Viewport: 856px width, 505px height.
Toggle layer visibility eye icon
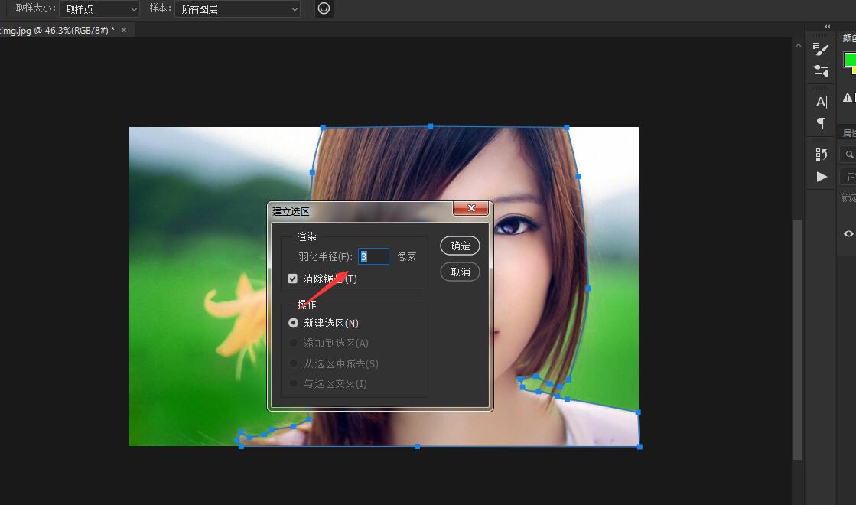tap(848, 233)
